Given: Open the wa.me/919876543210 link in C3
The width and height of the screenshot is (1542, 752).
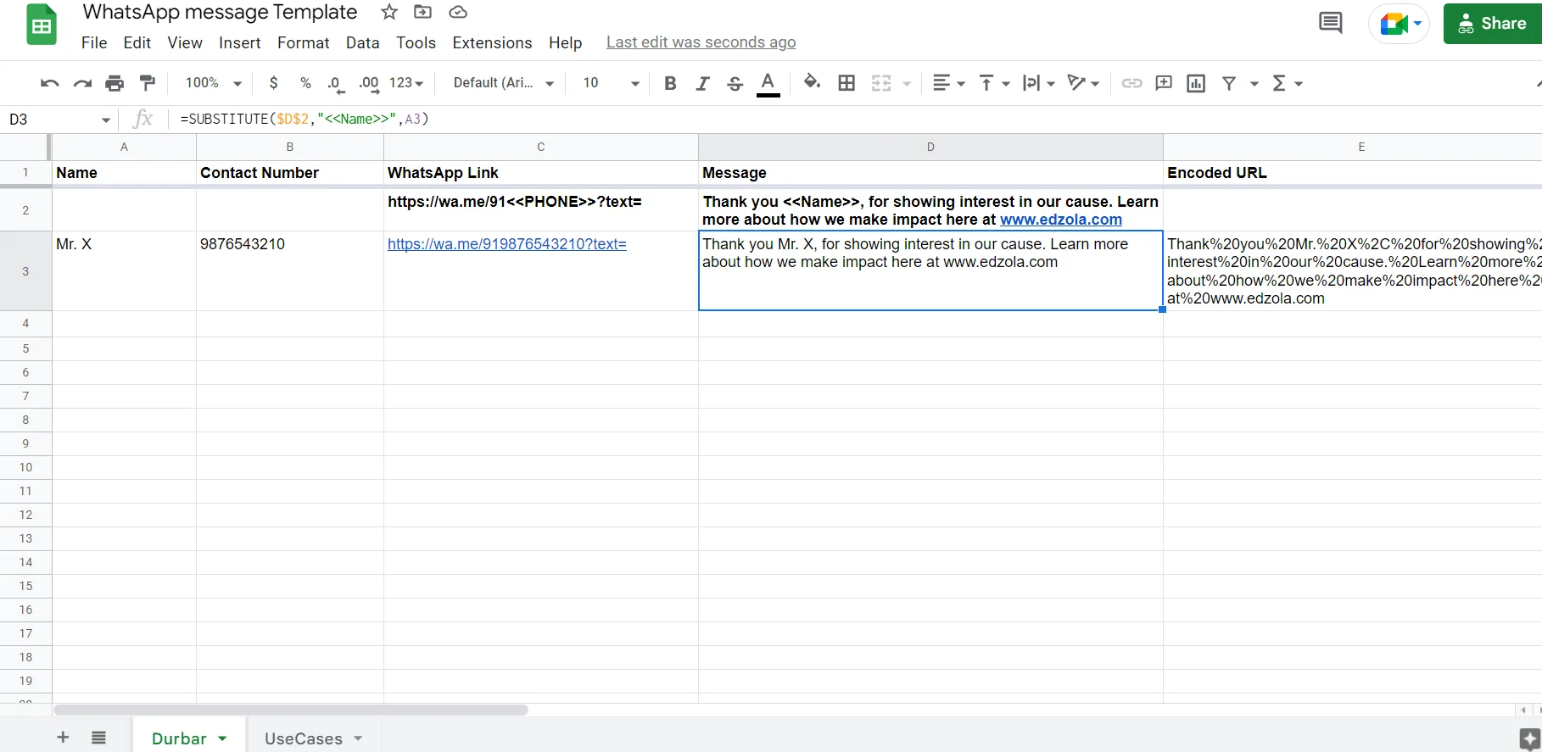Looking at the screenshot, I should 507,244.
